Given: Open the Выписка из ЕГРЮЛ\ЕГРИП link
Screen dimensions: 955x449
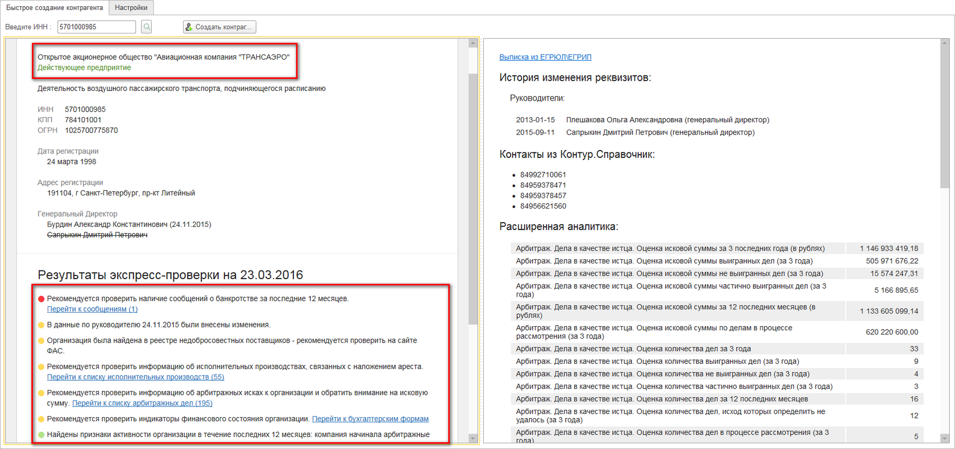Looking at the screenshot, I should pyautogui.click(x=545, y=57).
